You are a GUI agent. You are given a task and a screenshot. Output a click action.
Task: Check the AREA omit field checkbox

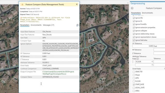point(134,91)
